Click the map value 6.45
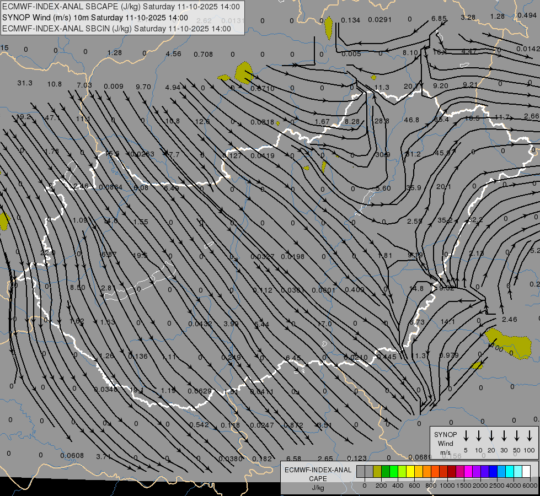This screenshot has height=496, width=540. pos(293,358)
